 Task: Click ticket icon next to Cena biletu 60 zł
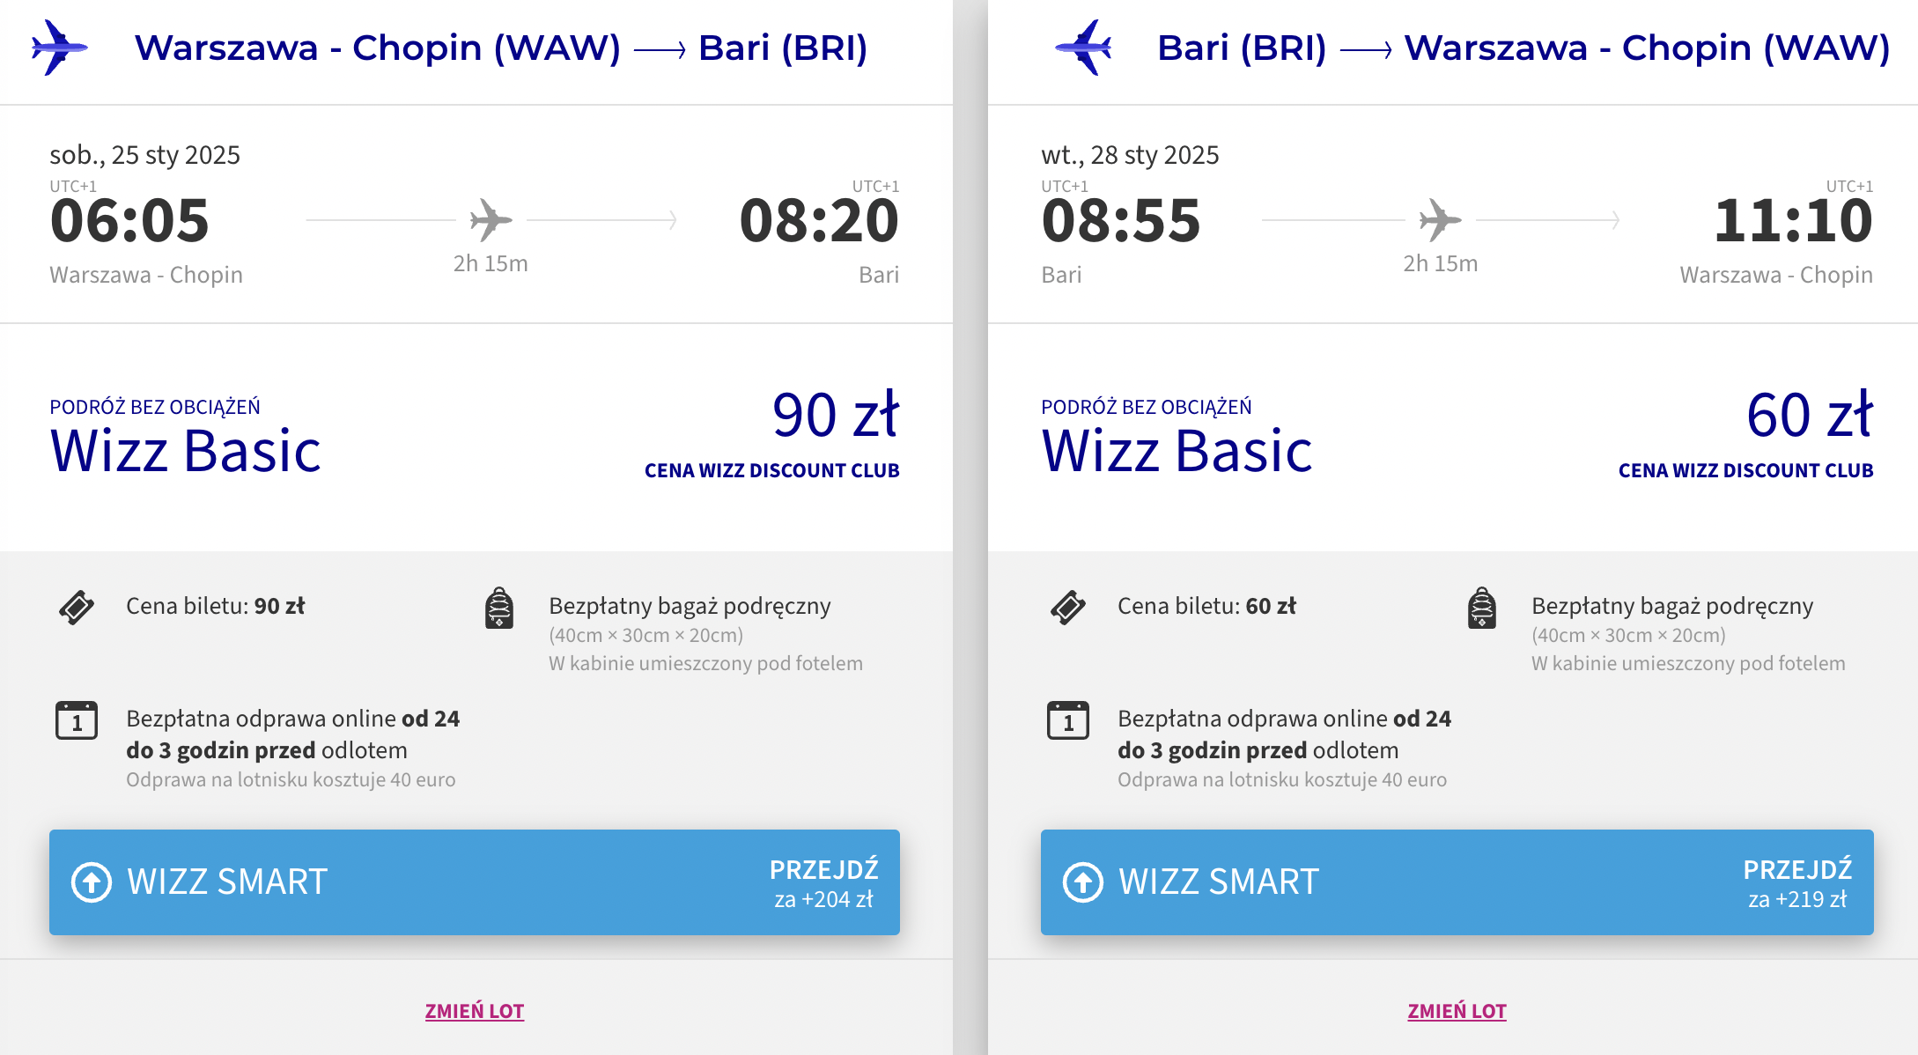1068,608
